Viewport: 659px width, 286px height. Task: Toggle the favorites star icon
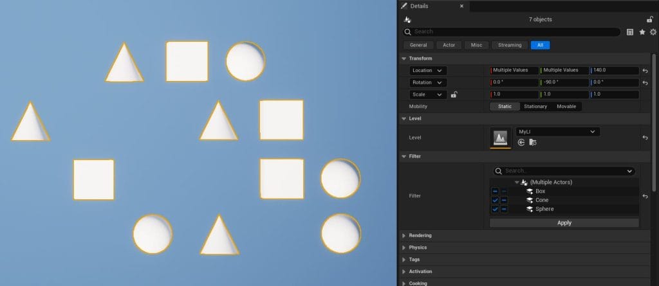pos(642,31)
